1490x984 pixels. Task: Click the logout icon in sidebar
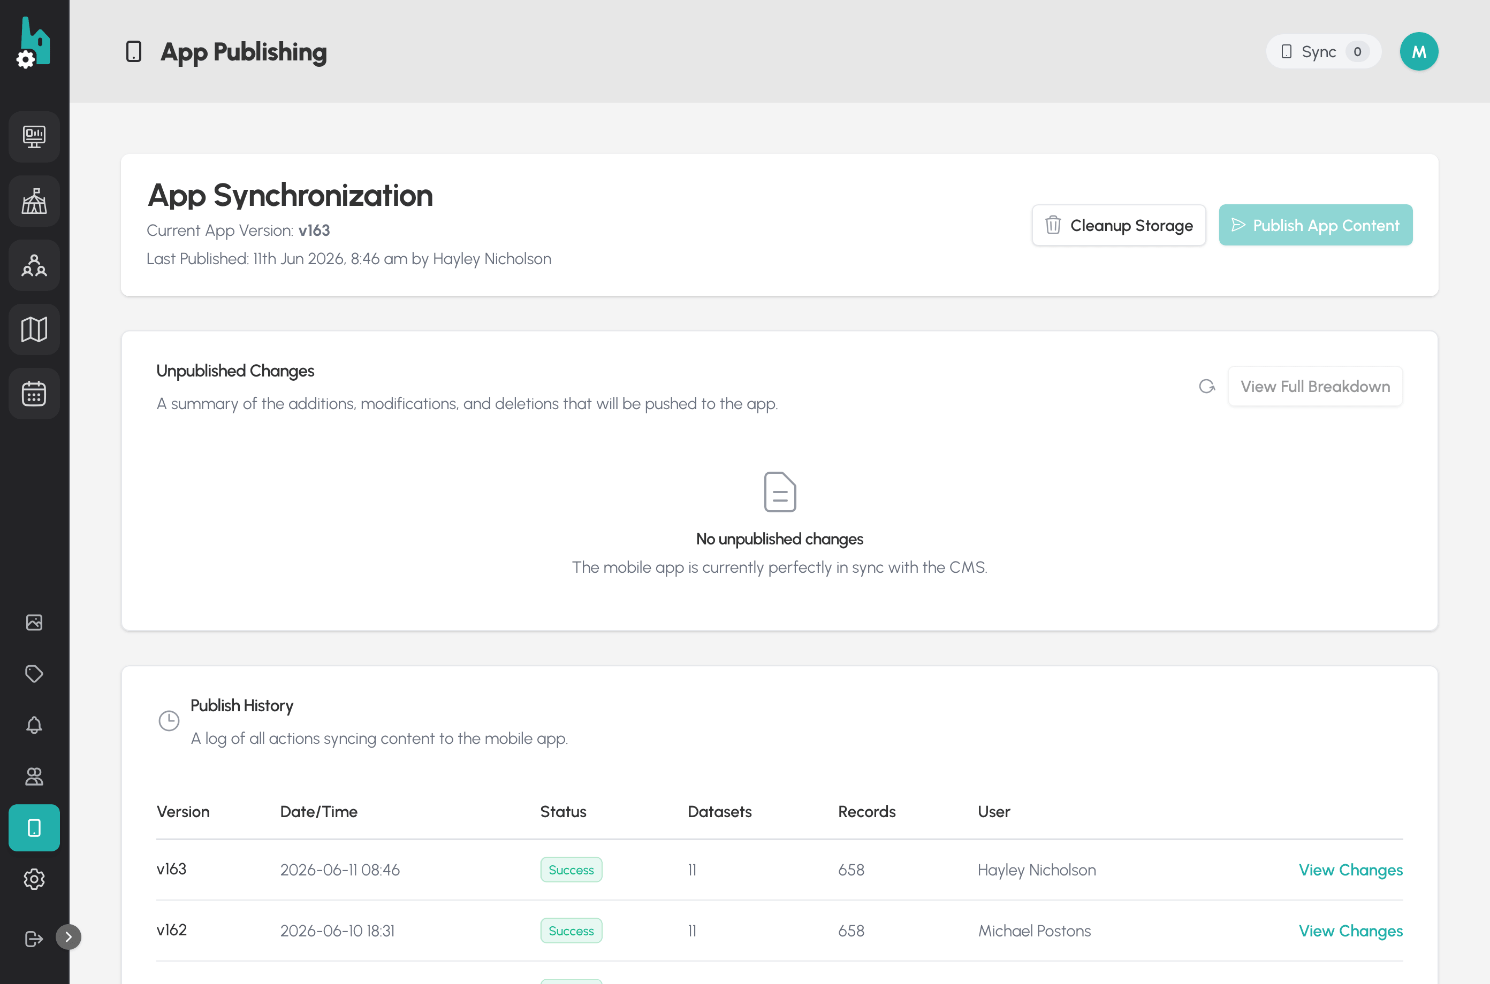coord(34,939)
